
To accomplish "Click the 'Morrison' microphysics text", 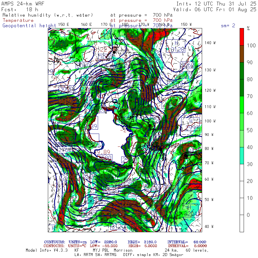I will coord(123,250).
